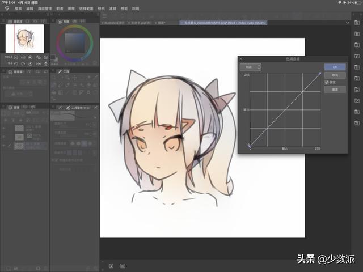Click 取消 to cancel the tone curve
Screen dimensions: 363x272
335,75
